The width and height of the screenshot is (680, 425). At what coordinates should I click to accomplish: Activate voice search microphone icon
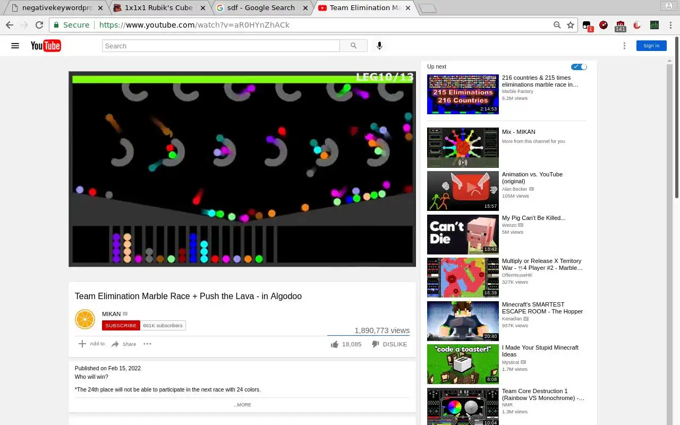pos(379,46)
